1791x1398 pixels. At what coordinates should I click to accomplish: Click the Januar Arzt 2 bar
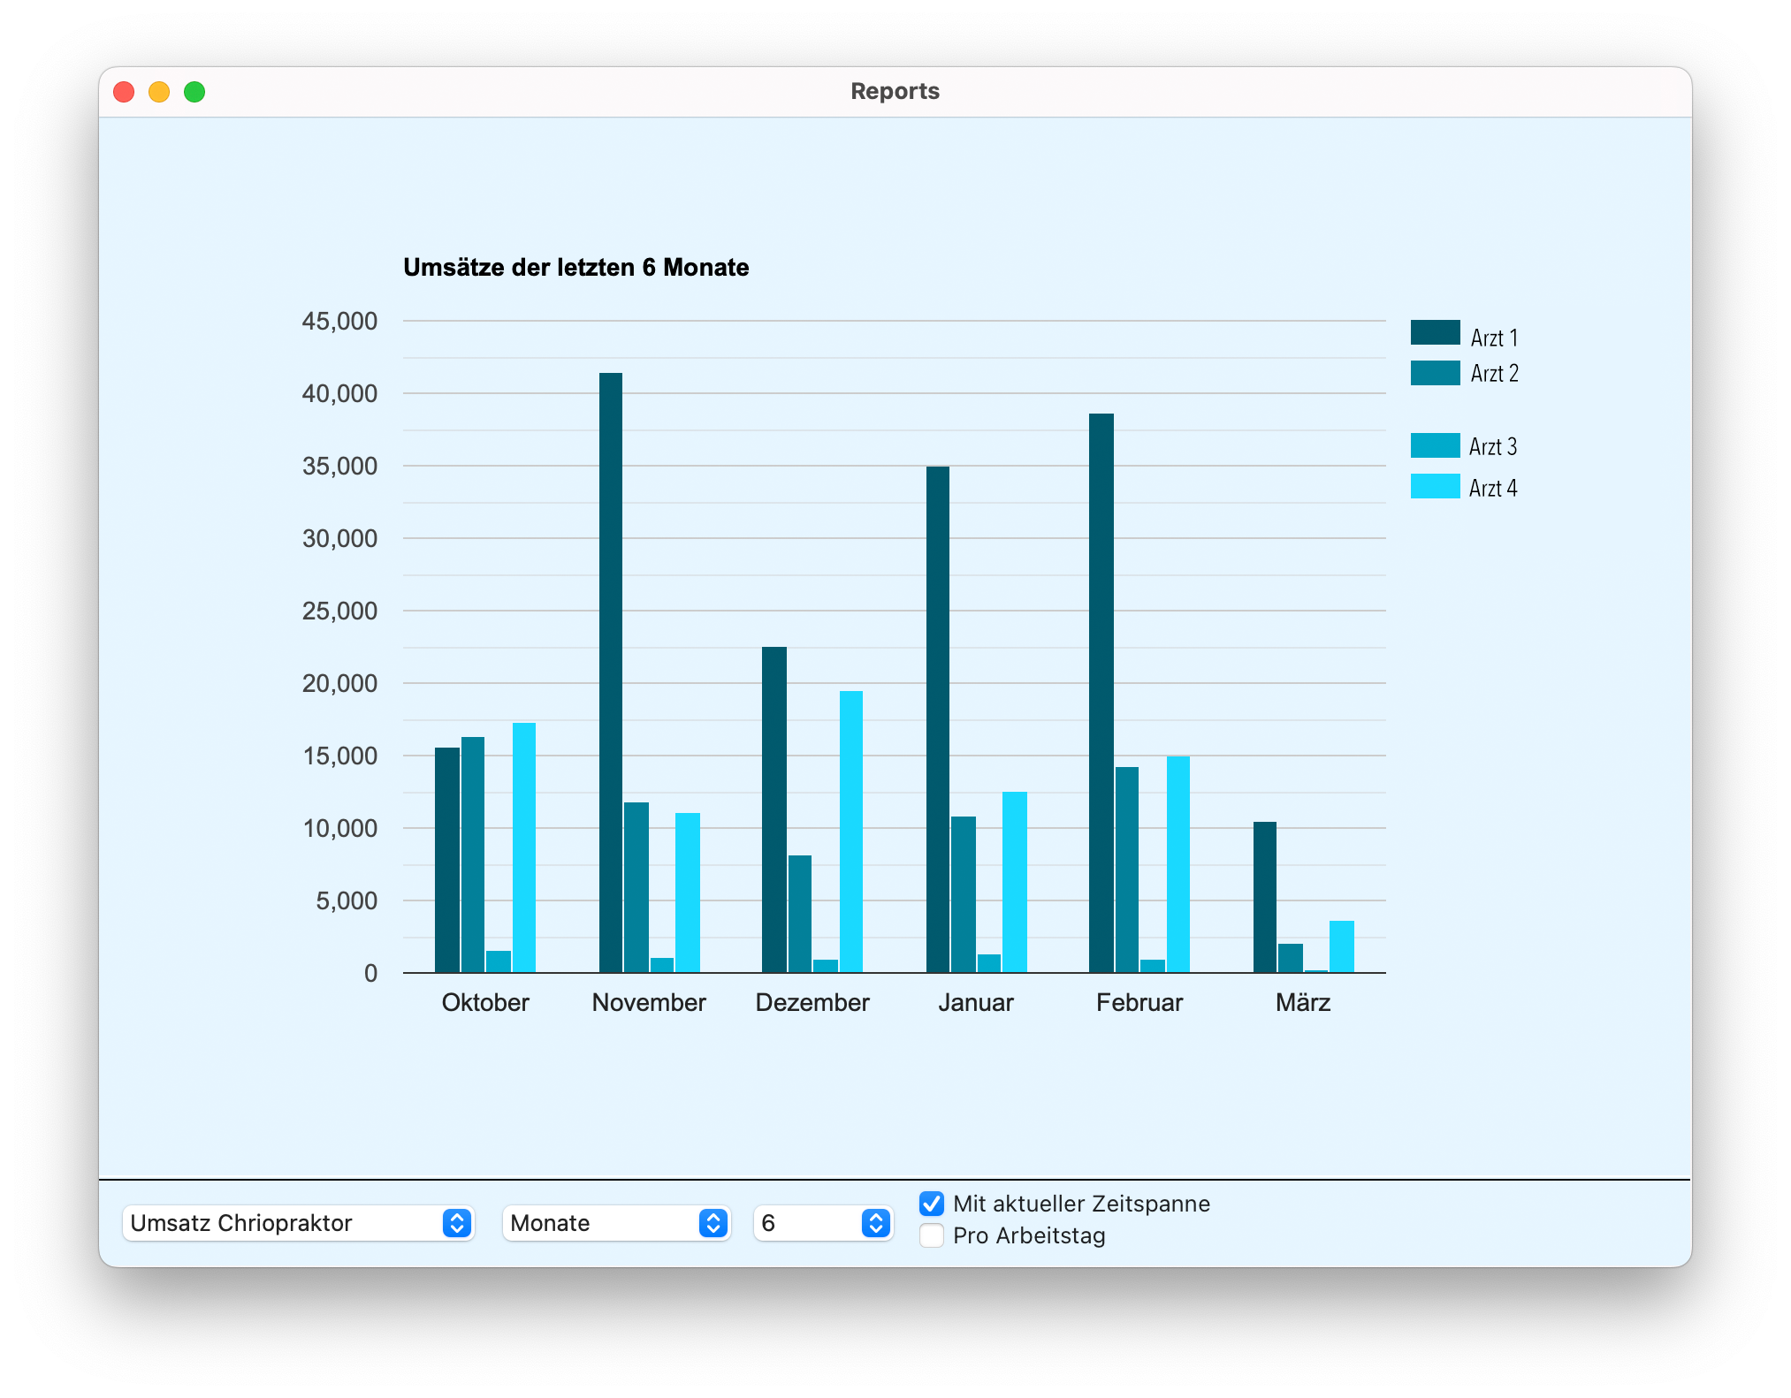tap(963, 894)
